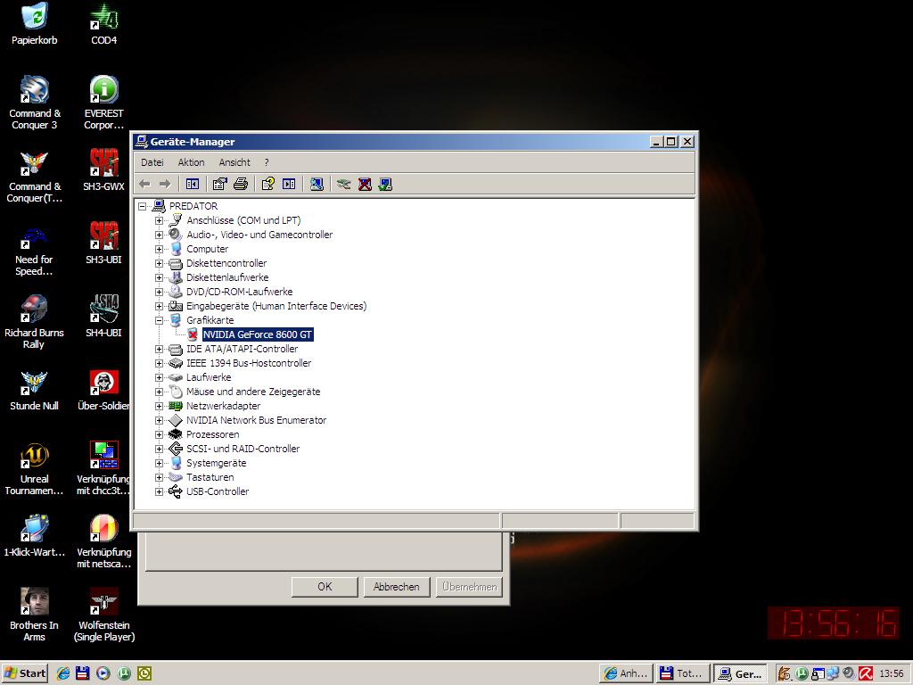
Task: Open the Datei menu
Action: pos(152,162)
